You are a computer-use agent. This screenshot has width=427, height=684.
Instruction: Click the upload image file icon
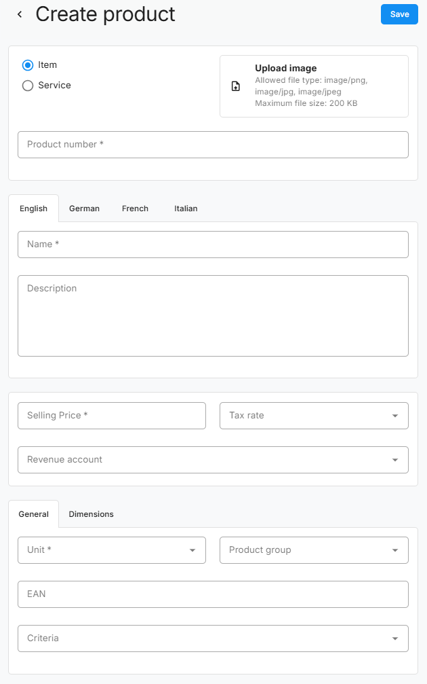236,86
